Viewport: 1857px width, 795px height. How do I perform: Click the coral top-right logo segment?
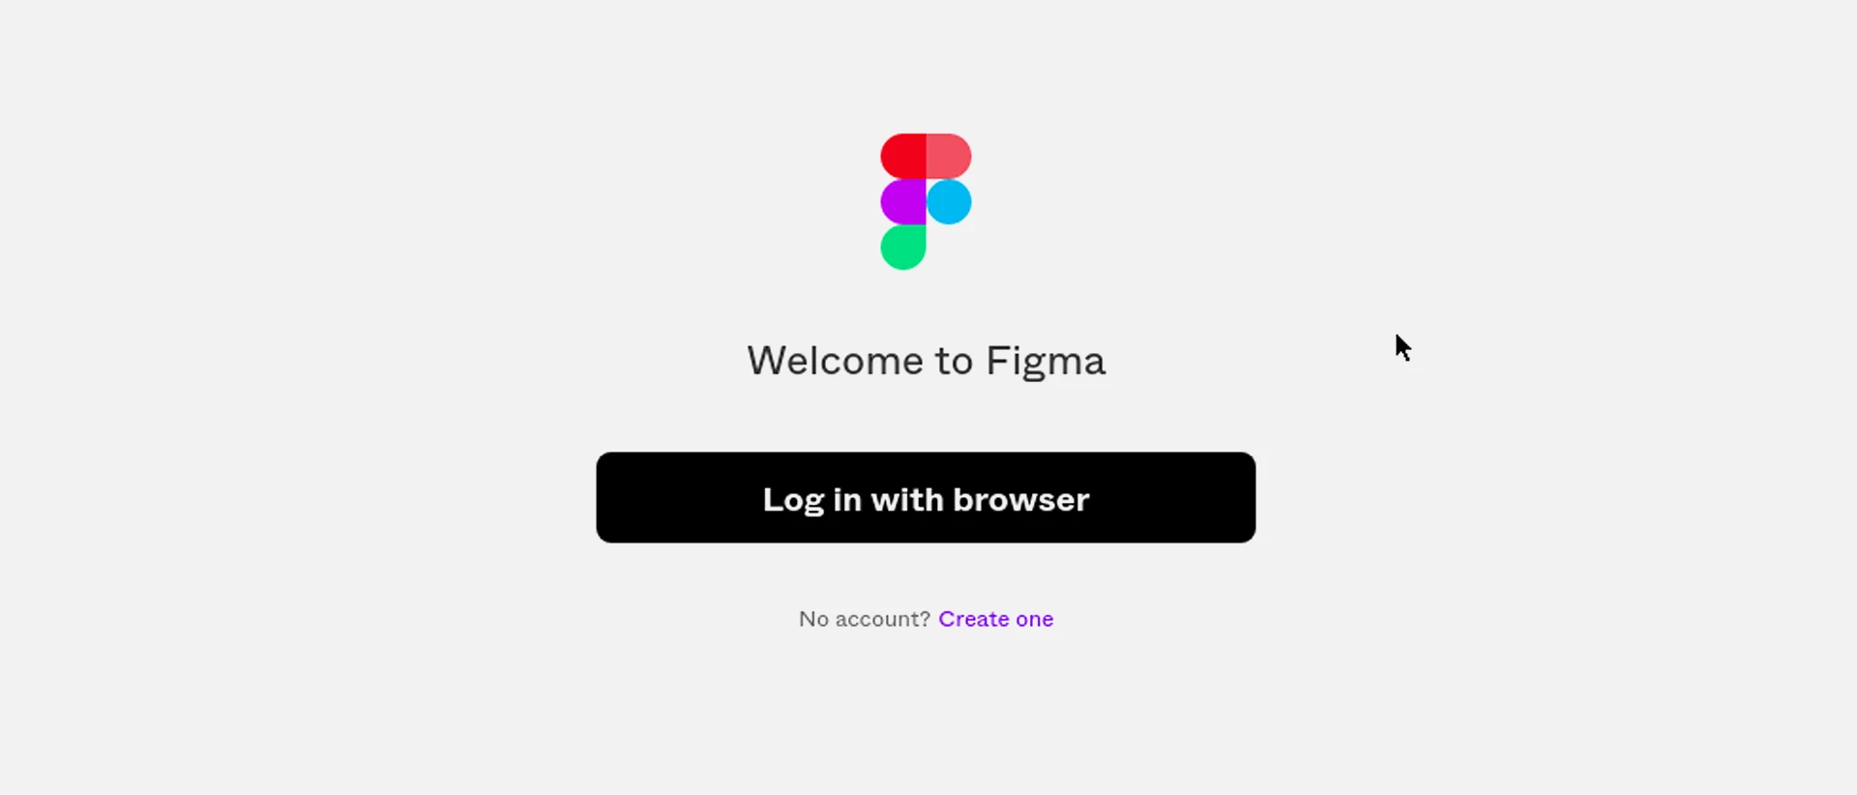click(949, 156)
